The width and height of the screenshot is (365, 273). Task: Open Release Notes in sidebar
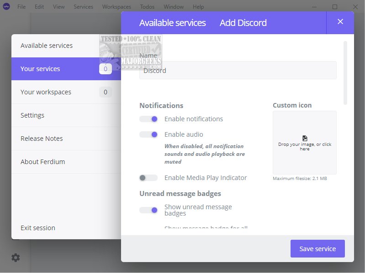click(42, 139)
